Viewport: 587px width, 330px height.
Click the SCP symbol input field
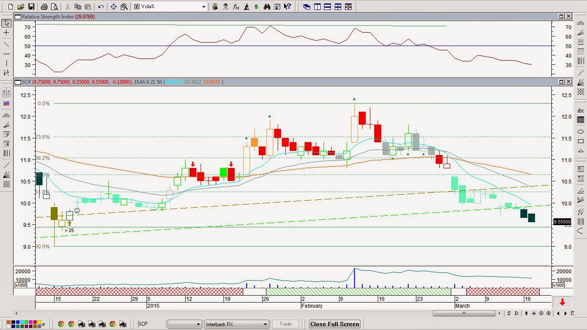click(151, 324)
